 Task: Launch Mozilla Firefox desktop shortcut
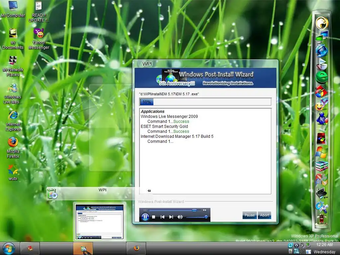[x=13, y=148]
